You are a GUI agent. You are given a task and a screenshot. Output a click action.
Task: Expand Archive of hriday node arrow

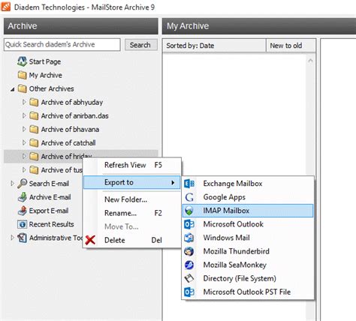[x=24, y=156]
